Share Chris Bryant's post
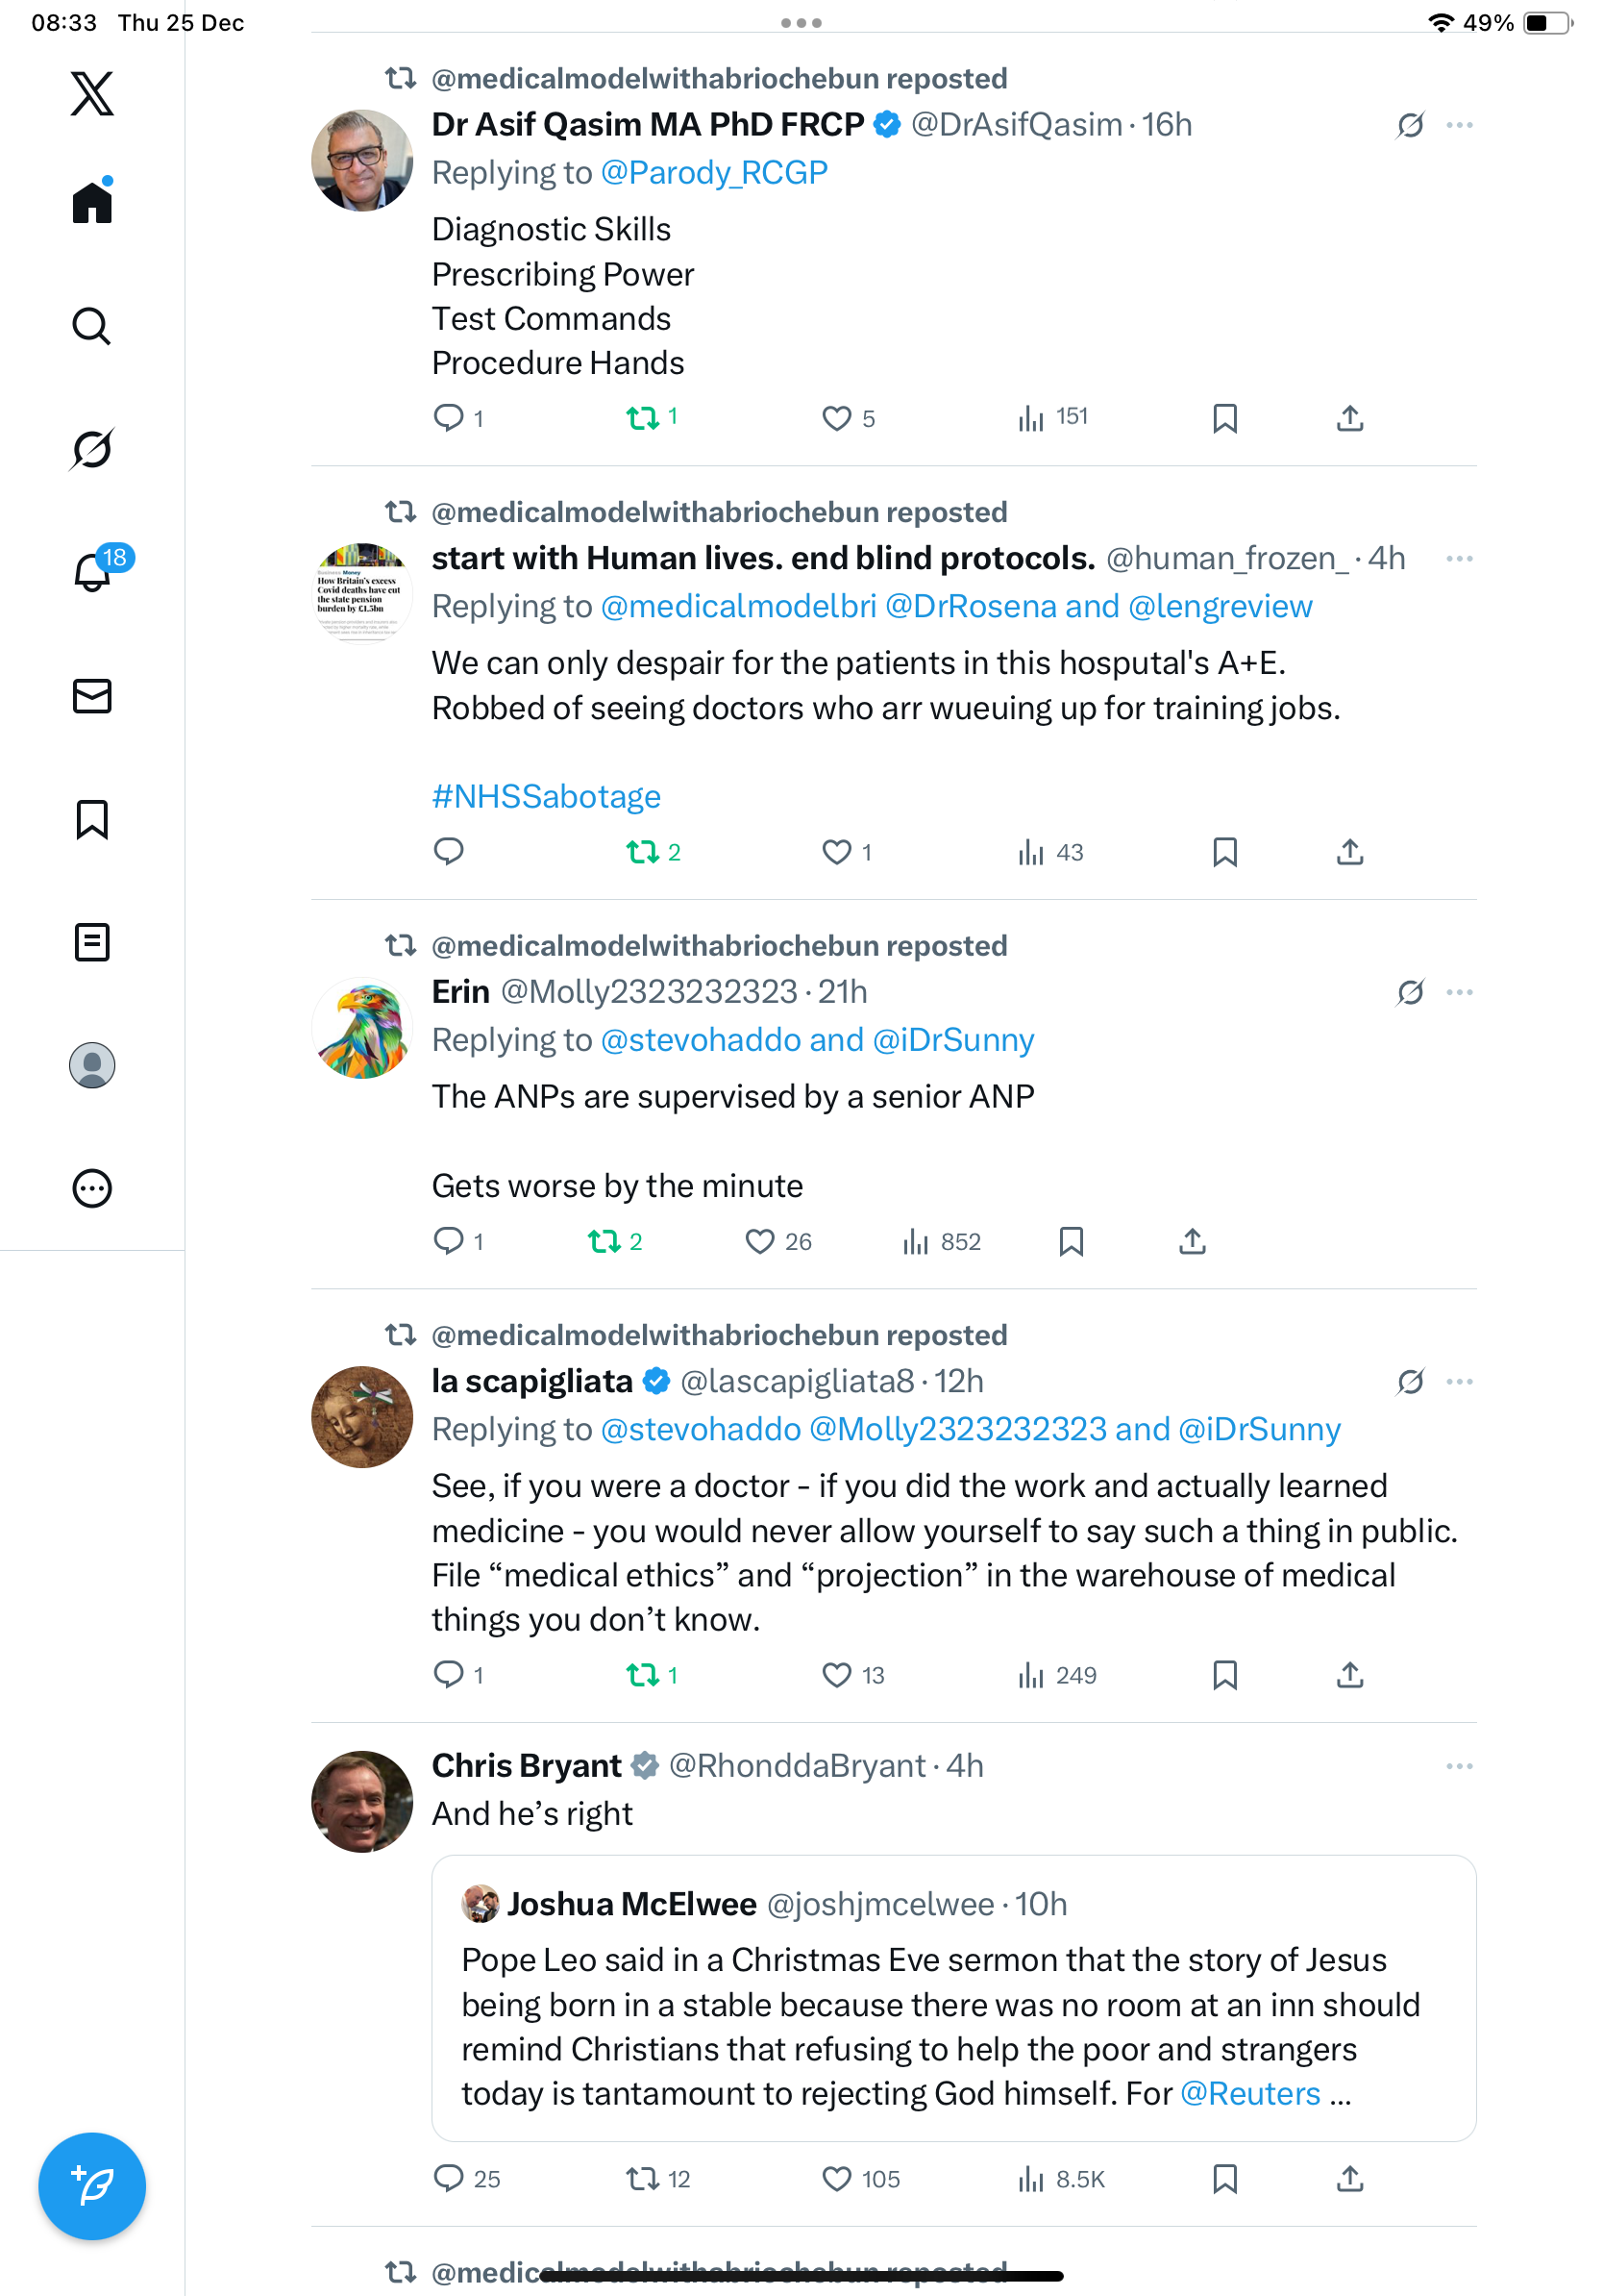Screen dimensions: 1603x2296 coord(1349,2178)
